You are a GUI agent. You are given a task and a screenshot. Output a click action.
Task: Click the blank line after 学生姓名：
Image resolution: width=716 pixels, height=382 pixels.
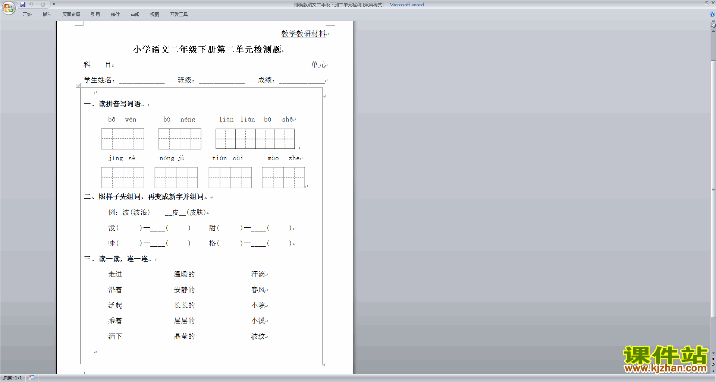pyautogui.click(x=141, y=81)
